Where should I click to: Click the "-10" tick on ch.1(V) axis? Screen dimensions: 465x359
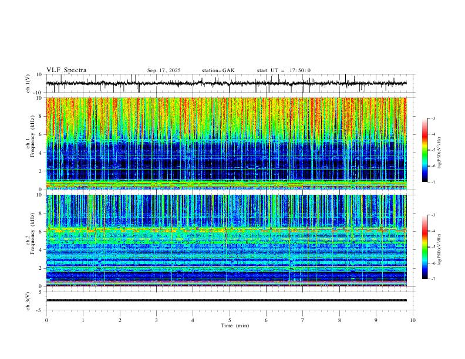click(x=38, y=93)
